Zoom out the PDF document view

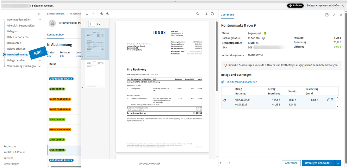tap(102, 14)
